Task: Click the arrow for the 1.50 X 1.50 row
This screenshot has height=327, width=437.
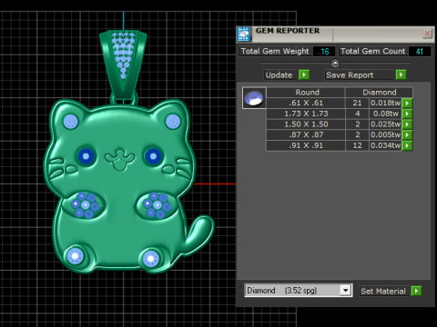Action: tap(407, 124)
